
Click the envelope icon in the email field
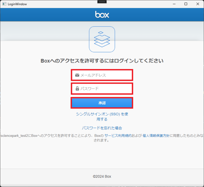(x=77, y=75)
